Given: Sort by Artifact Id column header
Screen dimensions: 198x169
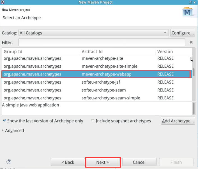Looking at the screenshot, I should pos(118,52).
